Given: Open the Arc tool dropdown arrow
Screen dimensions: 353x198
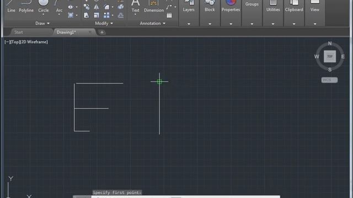Looking at the screenshot, I should (59, 15).
